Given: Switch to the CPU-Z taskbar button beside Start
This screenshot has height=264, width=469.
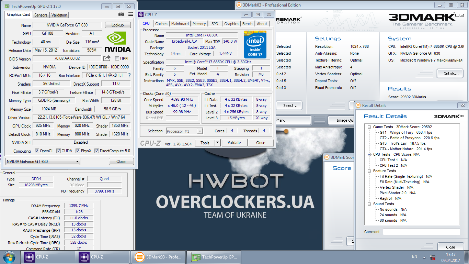Looking at the screenshot, I should click(48, 257).
